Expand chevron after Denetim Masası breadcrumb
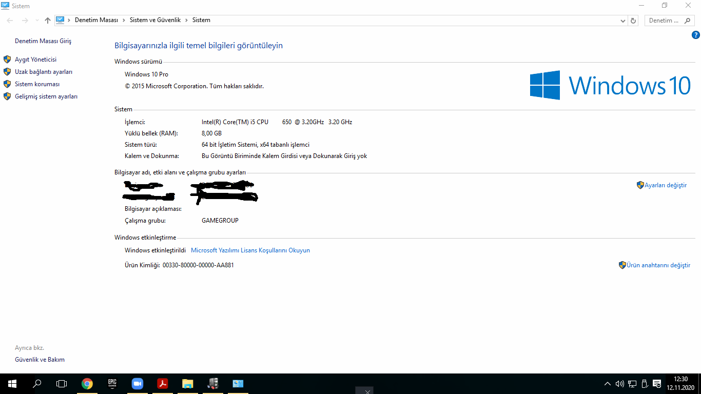The width and height of the screenshot is (701, 394). click(124, 20)
